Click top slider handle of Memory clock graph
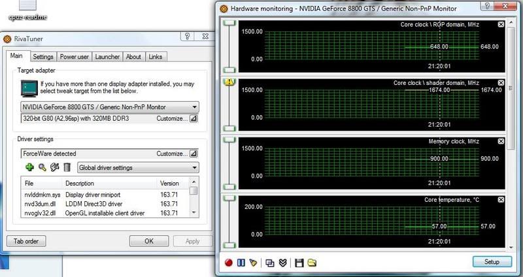523x277 pixels. [x=229, y=140]
